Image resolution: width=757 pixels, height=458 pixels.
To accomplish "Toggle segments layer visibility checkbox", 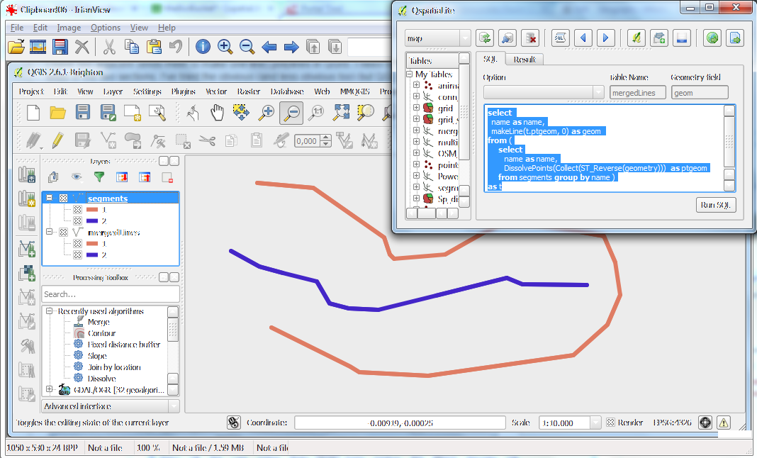I will pyautogui.click(x=63, y=198).
